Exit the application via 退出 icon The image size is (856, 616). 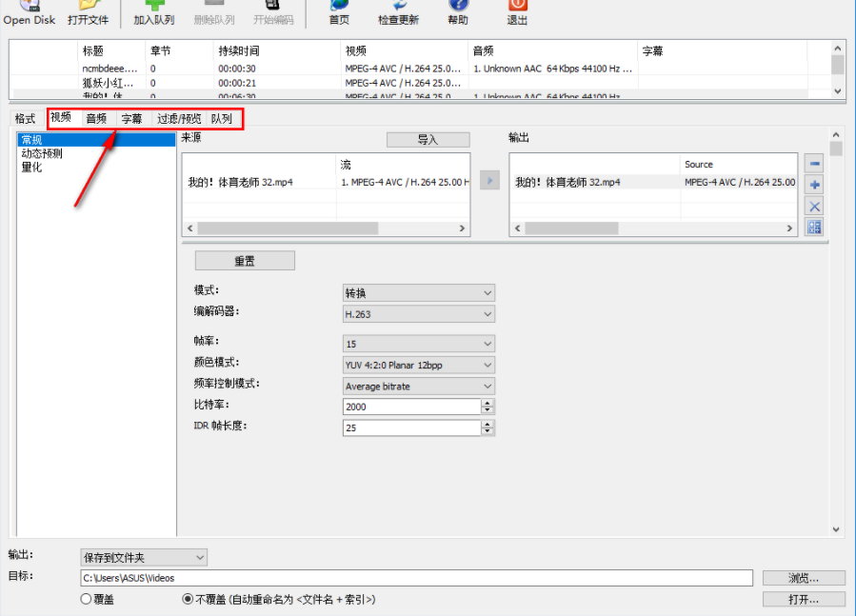(516, 10)
